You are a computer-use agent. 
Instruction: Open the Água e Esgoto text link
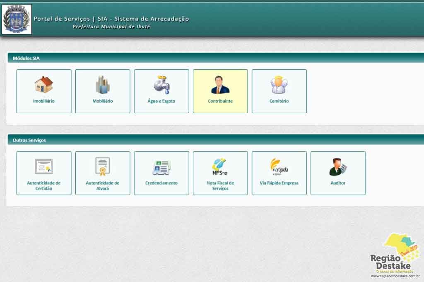[x=161, y=101]
